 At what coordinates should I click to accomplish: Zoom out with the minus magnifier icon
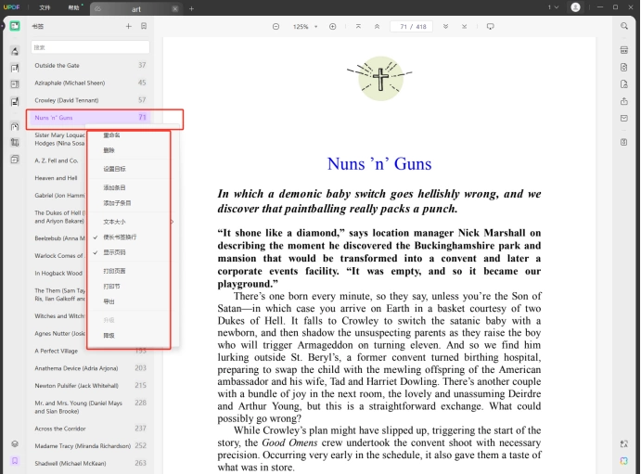tap(276, 27)
